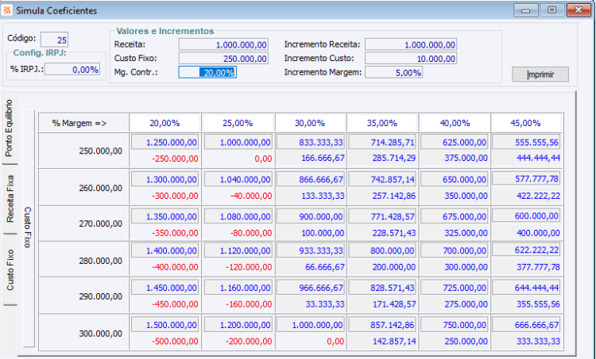Click the '% Margem =>' header cell
The width and height of the screenshot is (596, 359).
pyautogui.click(x=83, y=123)
